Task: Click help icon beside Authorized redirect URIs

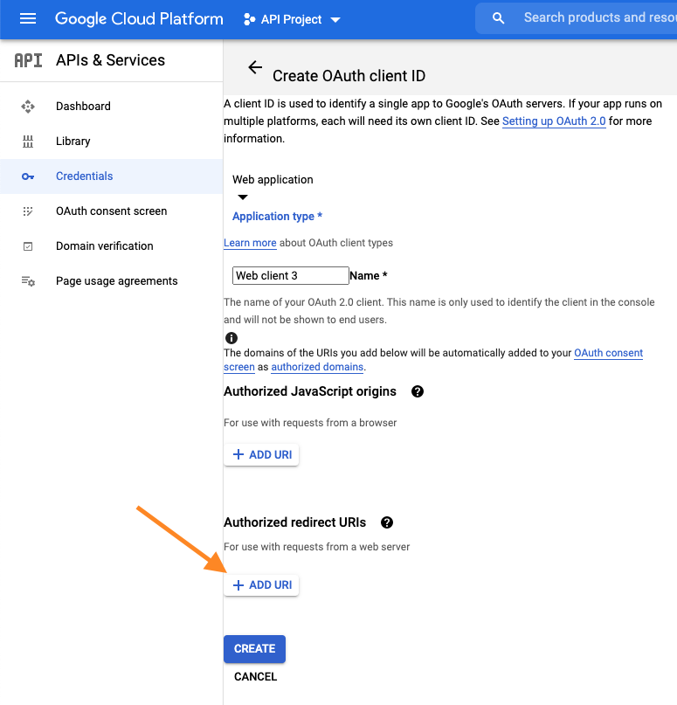Action: click(387, 522)
